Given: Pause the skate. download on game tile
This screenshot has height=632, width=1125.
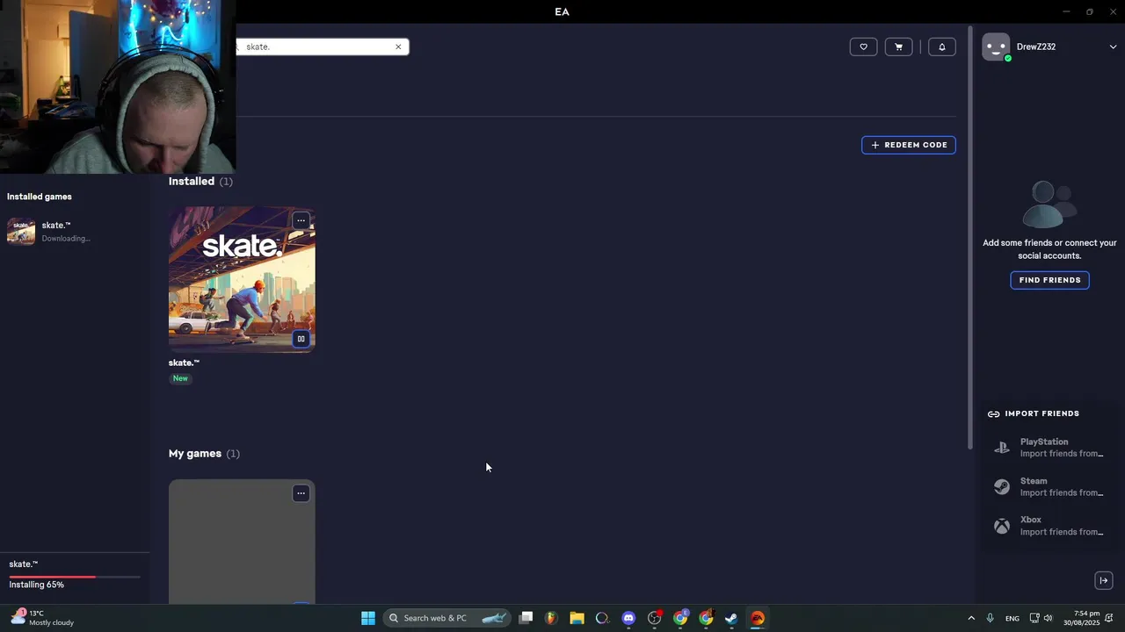Looking at the screenshot, I should tap(301, 339).
